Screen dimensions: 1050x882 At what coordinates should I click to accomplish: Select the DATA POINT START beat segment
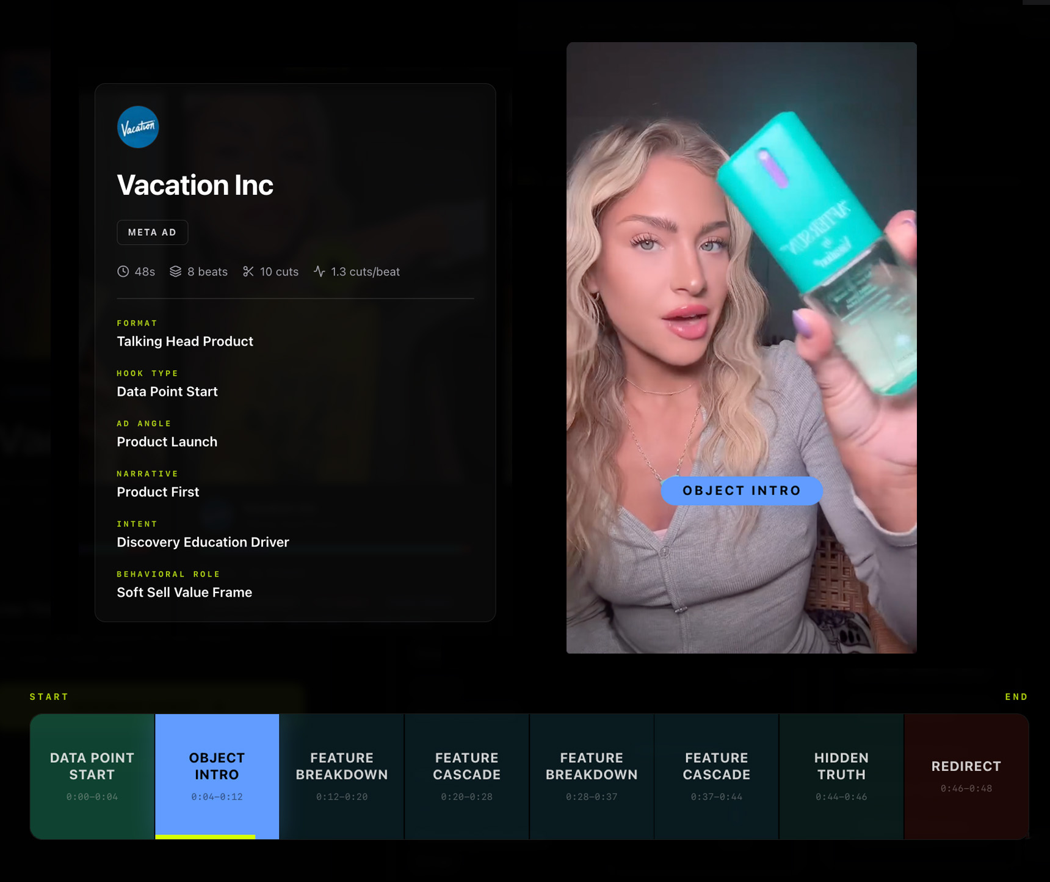point(92,776)
